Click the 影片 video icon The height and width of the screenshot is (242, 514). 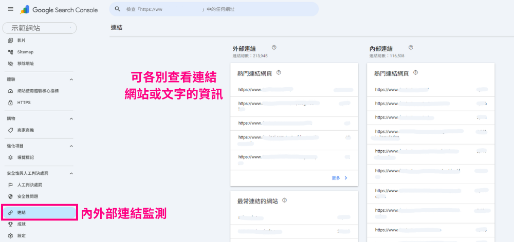[10, 41]
